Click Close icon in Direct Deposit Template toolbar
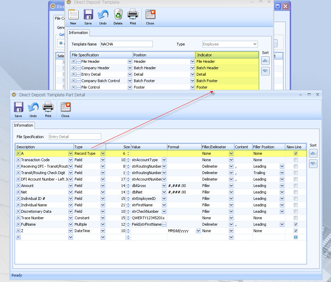Screen dimensions: 331x282 coord(150,15)
